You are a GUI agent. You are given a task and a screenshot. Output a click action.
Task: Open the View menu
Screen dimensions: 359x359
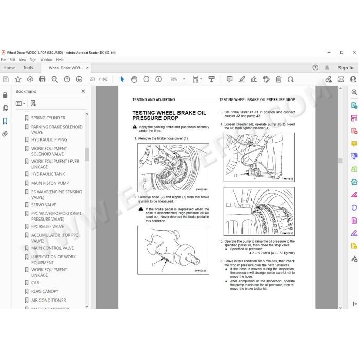pyautogui.click(x=23, y=60)
